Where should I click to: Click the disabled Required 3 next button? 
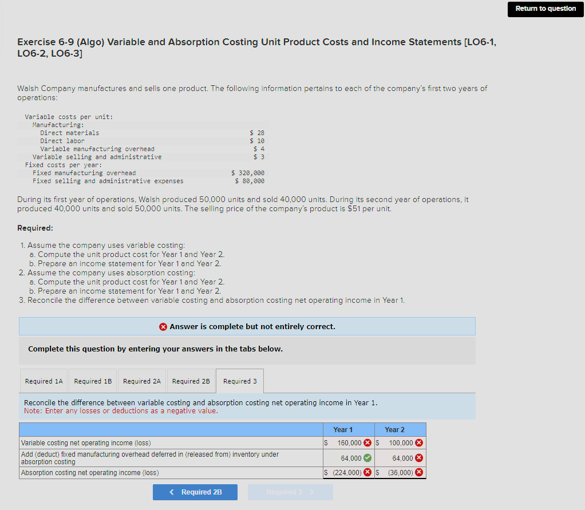[290, 492]
